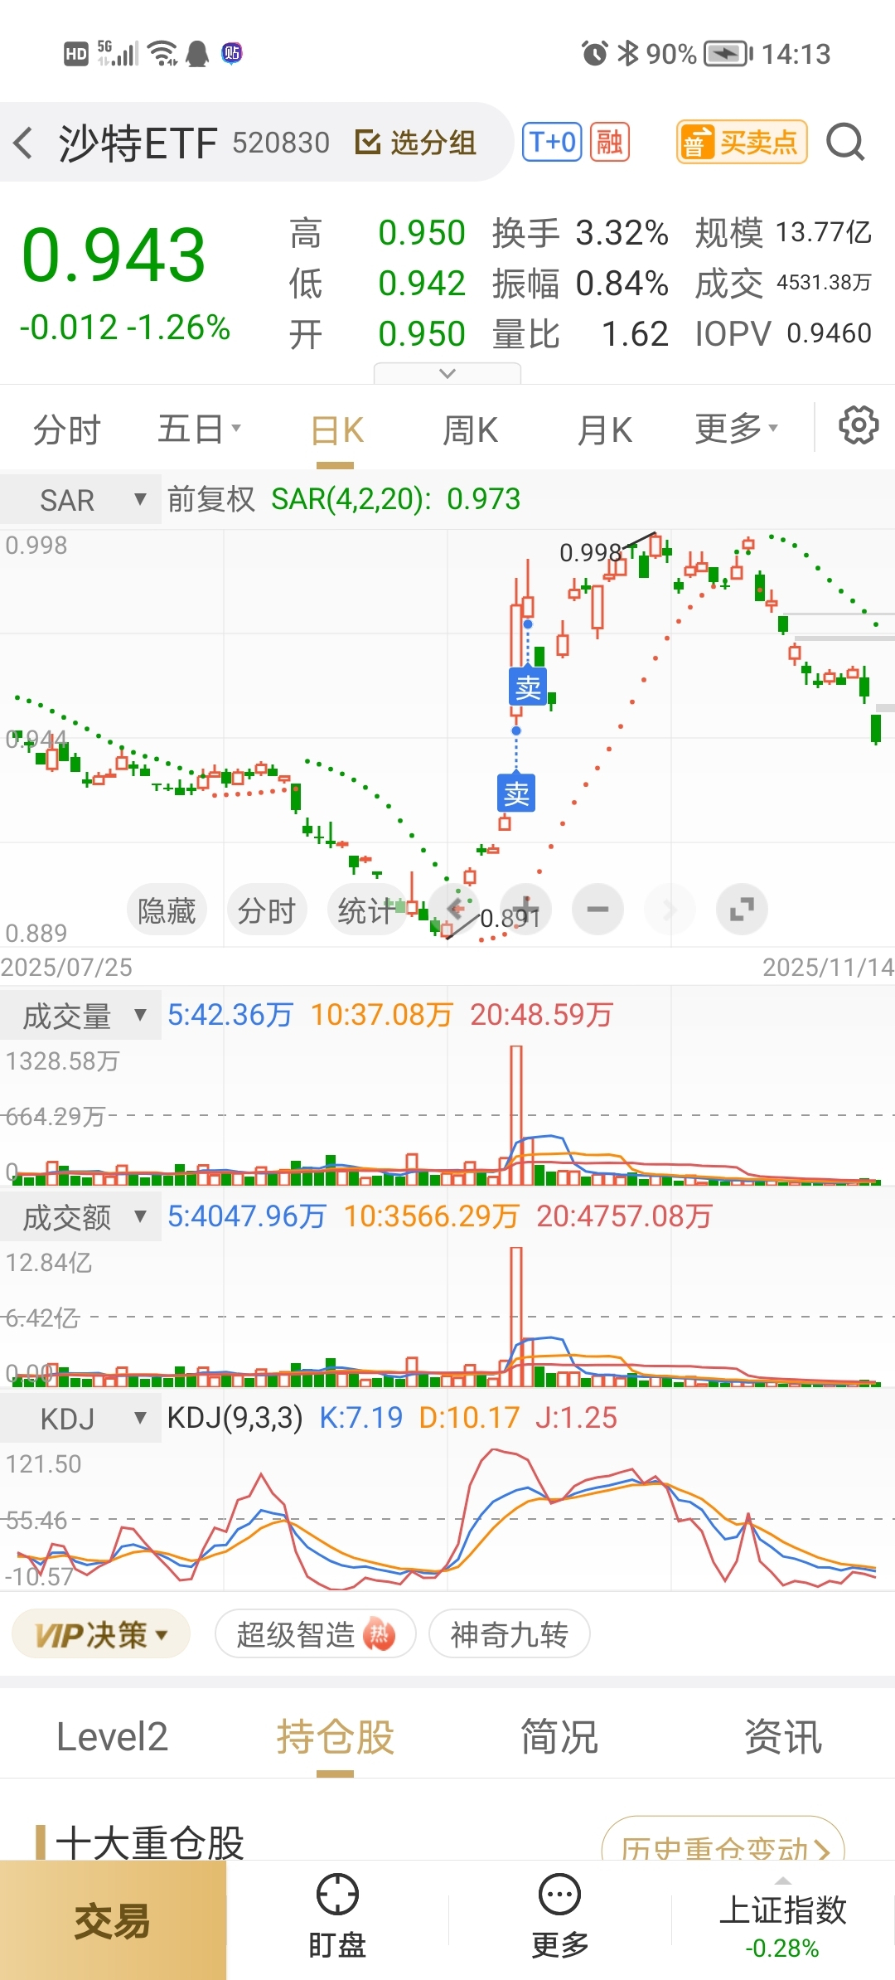Switch to 周K tab
This screenshot has width=895, height=1980.
[x=470, y=430]
